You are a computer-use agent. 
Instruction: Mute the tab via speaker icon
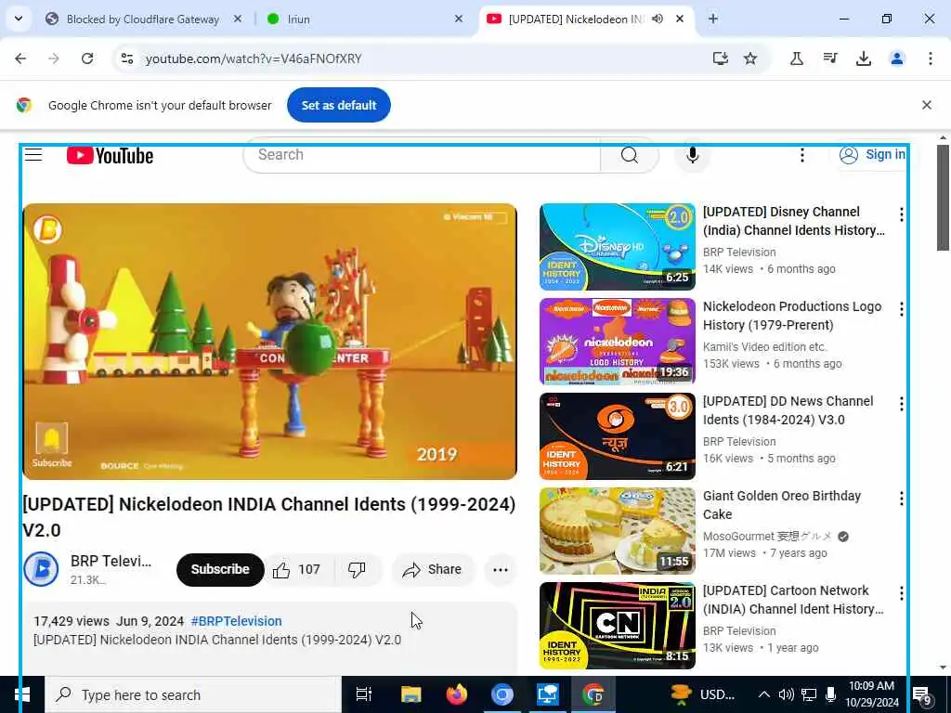658,19
